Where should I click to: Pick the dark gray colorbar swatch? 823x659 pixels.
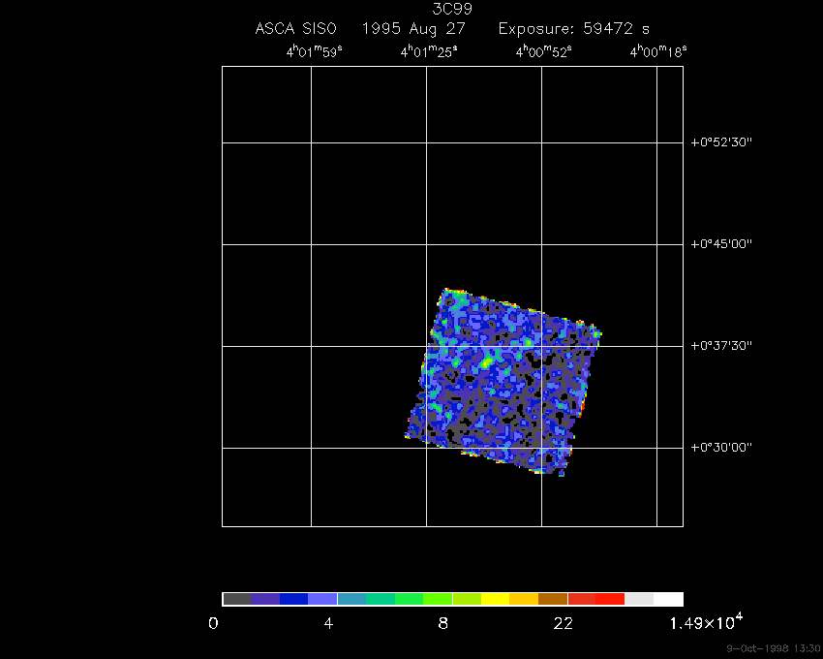[236, 599]
